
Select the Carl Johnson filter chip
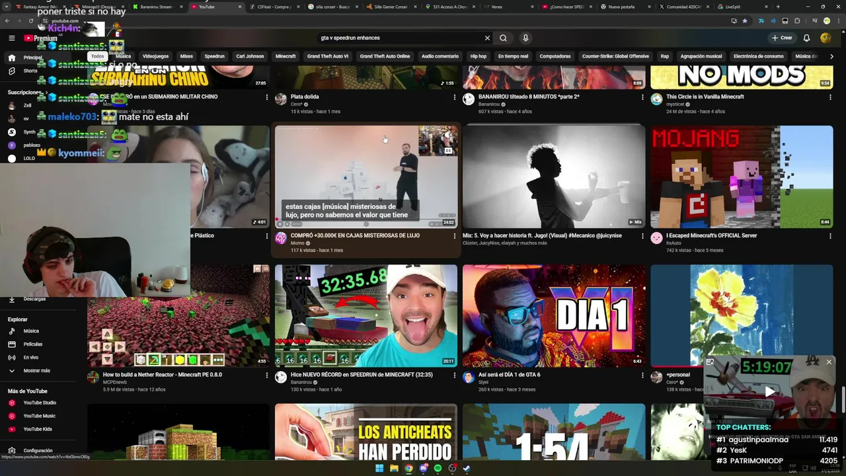(250, 56)
